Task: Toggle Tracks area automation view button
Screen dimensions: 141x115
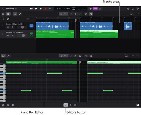Action: coord(20,14)
